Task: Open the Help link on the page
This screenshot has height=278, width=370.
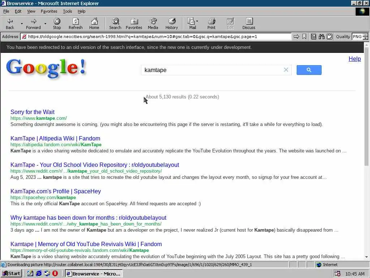Action: pyautogui.click(x=355, y=59)
